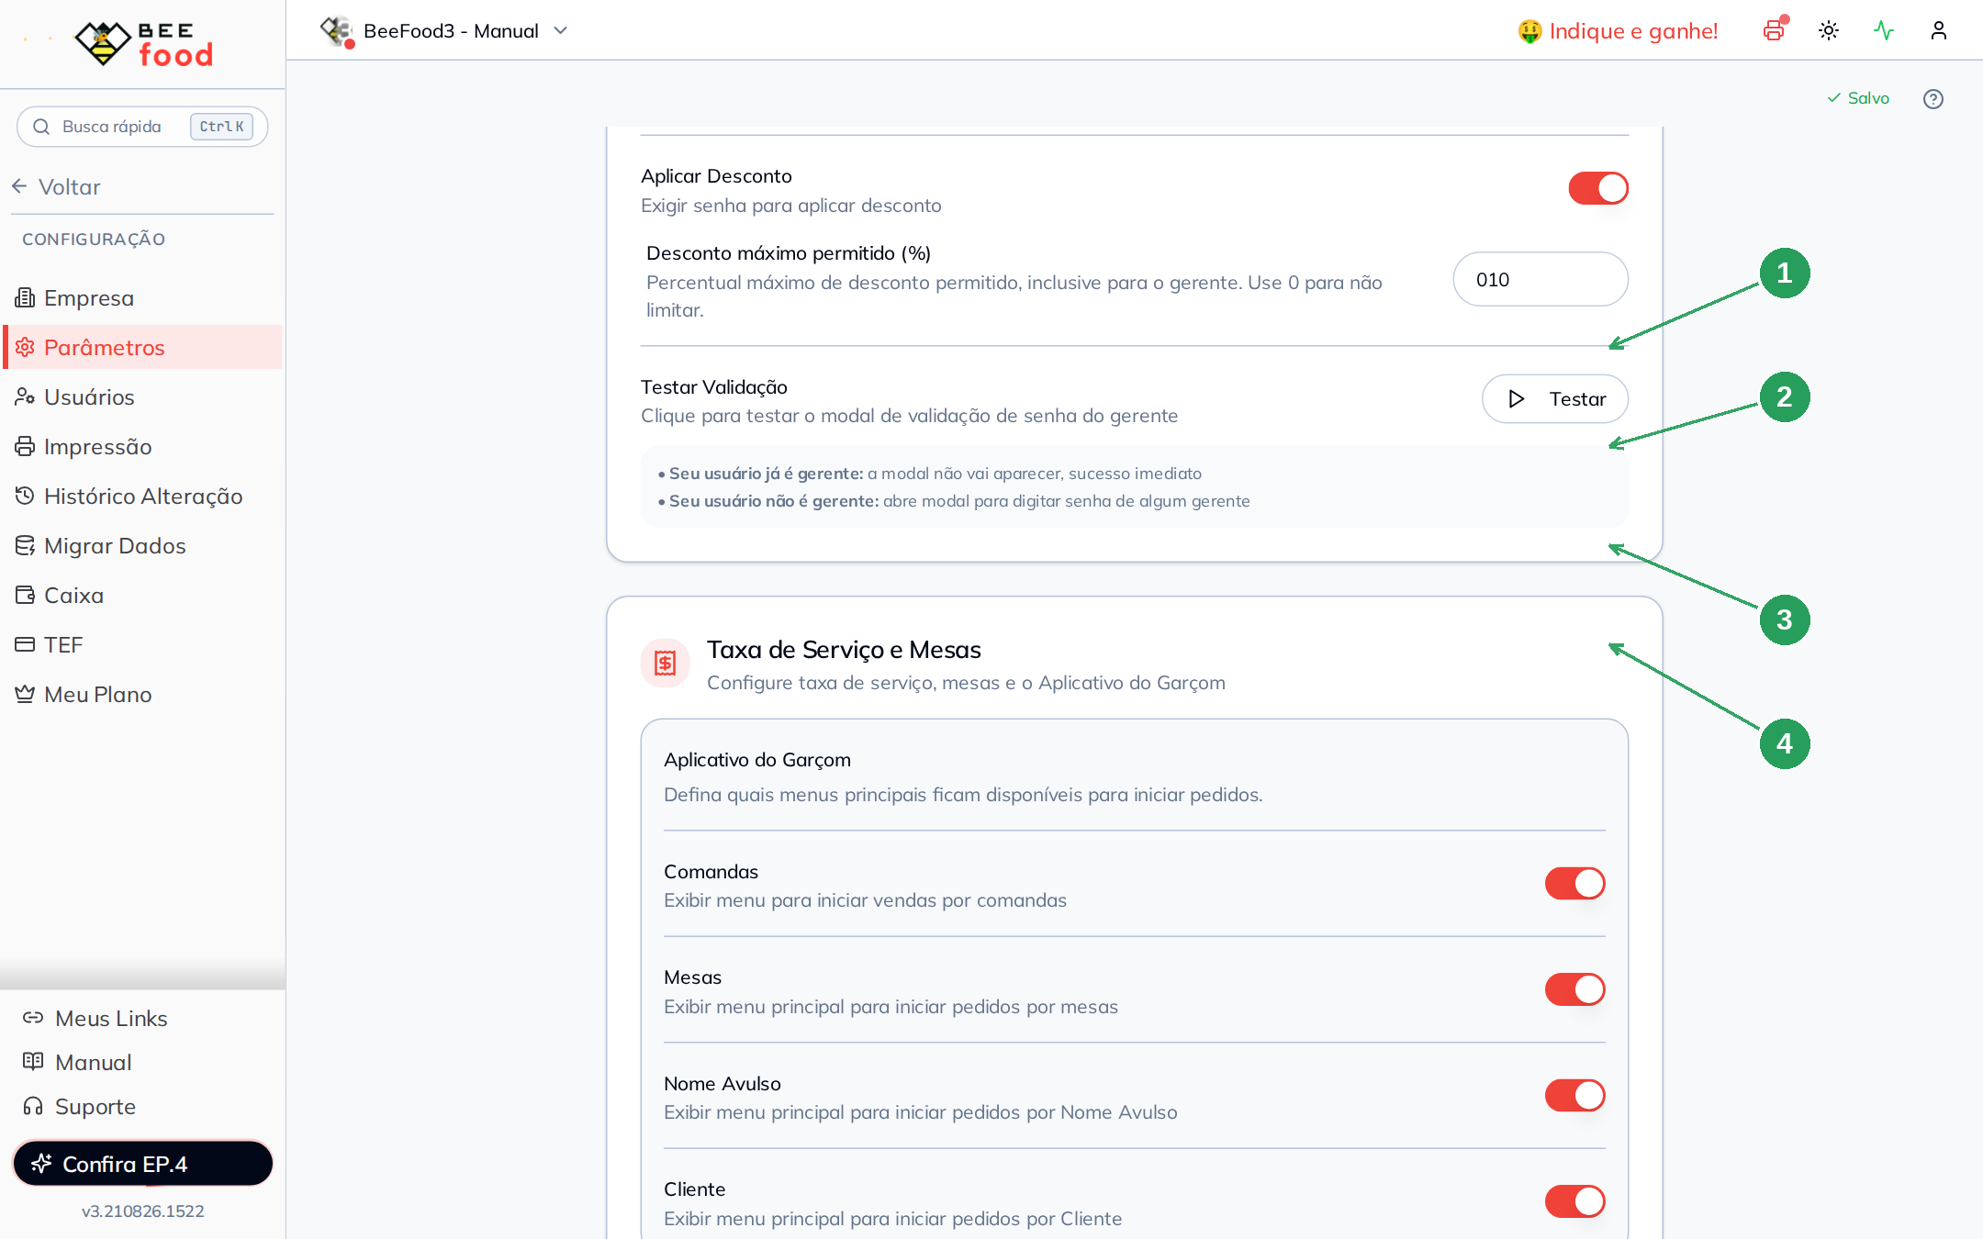The height and width of the screenshot is (1239, 1983).
Task: Click the TEF card icon
Action: coord(25,644)
